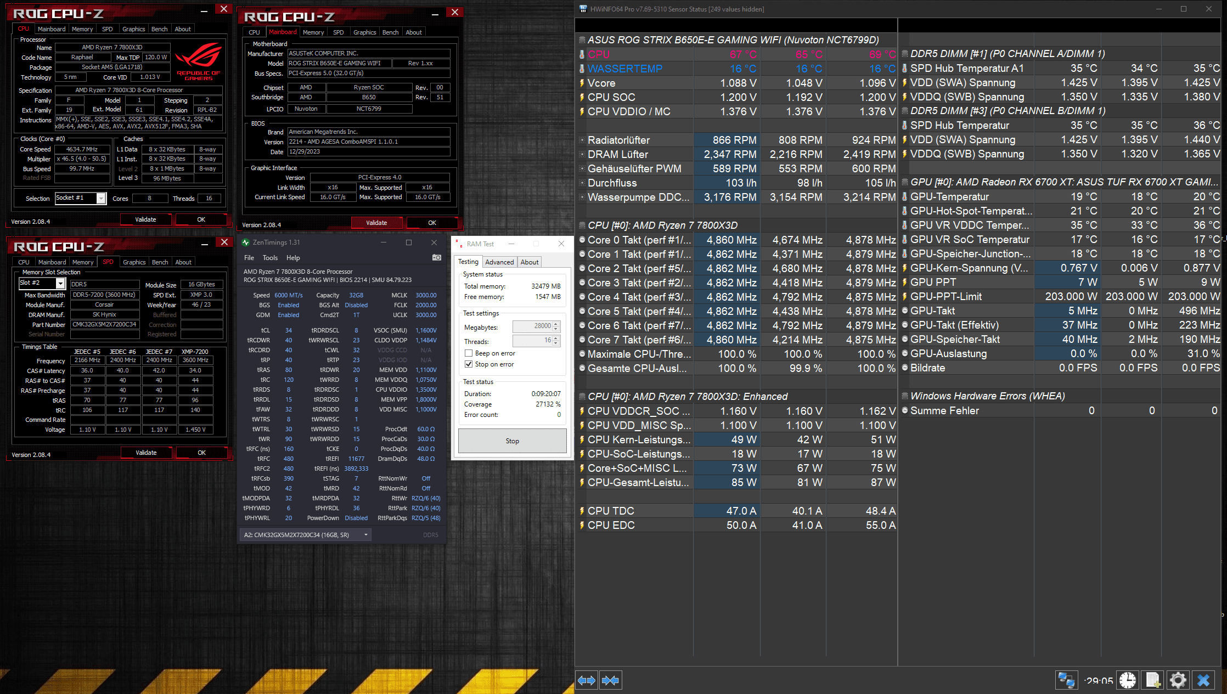
Task: Open SPD tab in CPU tab window
Action: coord(108,29)
